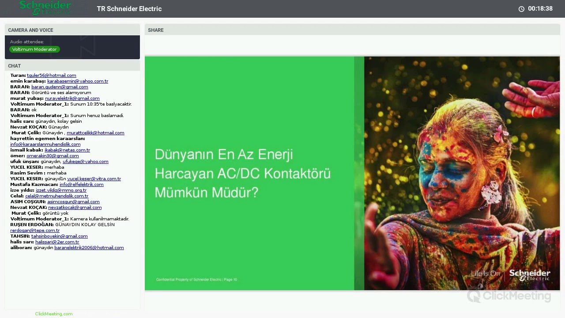Click the 'Life Is On' slide logo text

tap(485, 274)
